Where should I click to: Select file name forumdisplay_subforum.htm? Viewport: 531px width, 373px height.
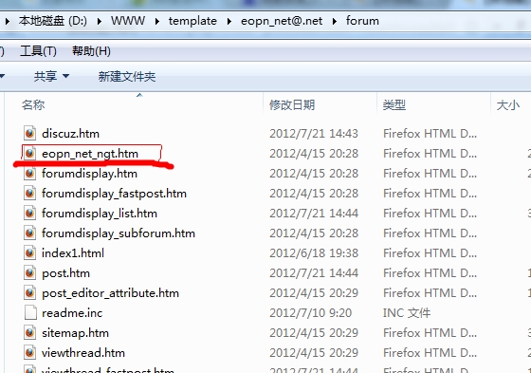(x=119, y=233)
